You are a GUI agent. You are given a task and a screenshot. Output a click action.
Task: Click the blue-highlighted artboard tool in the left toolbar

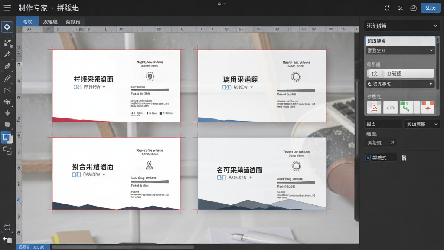click(7, 138)
